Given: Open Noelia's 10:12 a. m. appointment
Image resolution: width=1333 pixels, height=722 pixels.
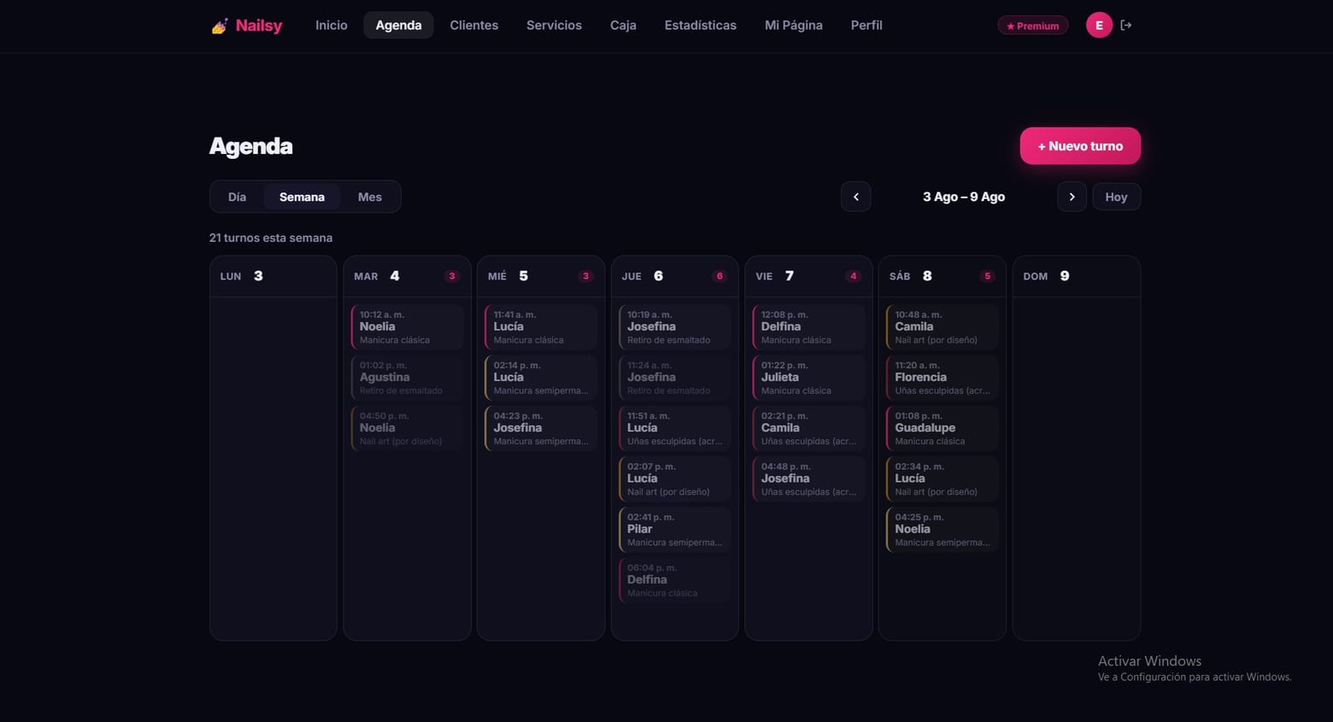Looking at the screenshot, I should coord(408,327).
